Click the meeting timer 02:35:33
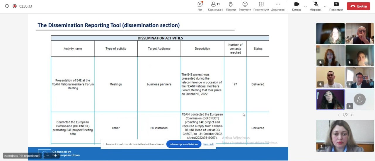The width and height of the screenshot is (375, 161). click(x=26, y=6)
